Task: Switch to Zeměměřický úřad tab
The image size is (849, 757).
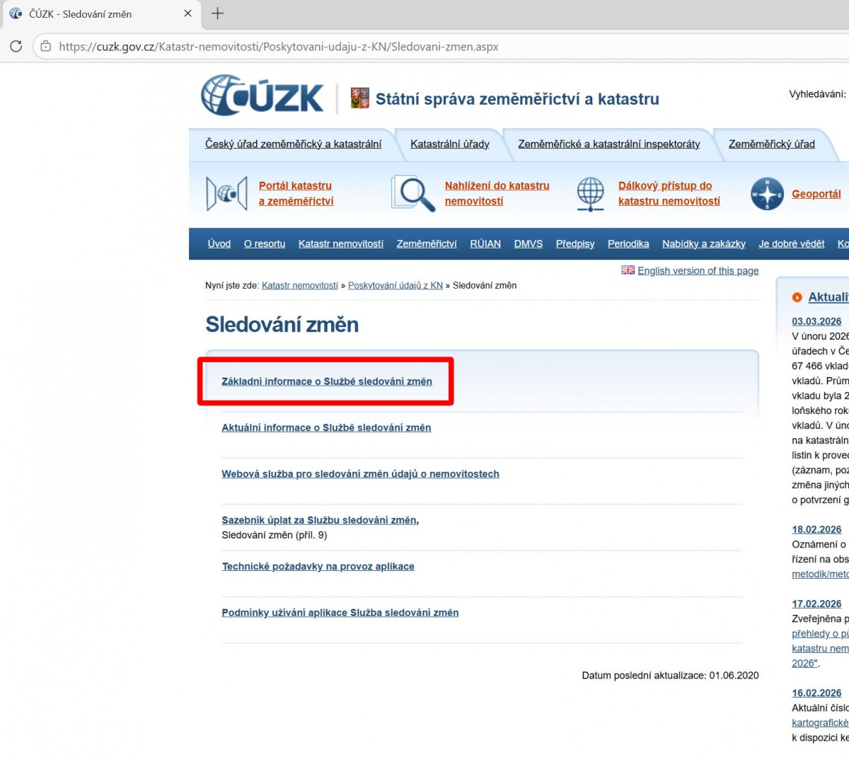Action: click(x=771, y=144)
